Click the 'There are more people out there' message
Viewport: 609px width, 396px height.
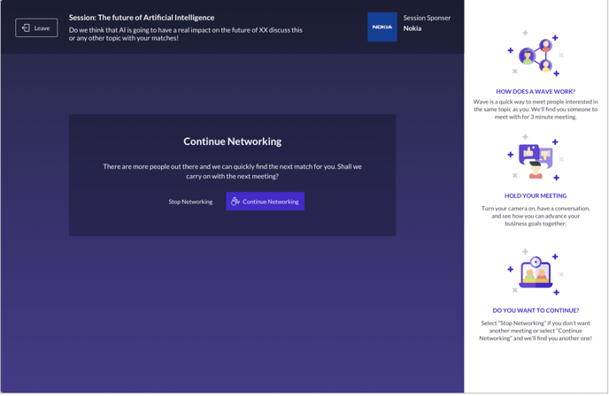(232, 171)
